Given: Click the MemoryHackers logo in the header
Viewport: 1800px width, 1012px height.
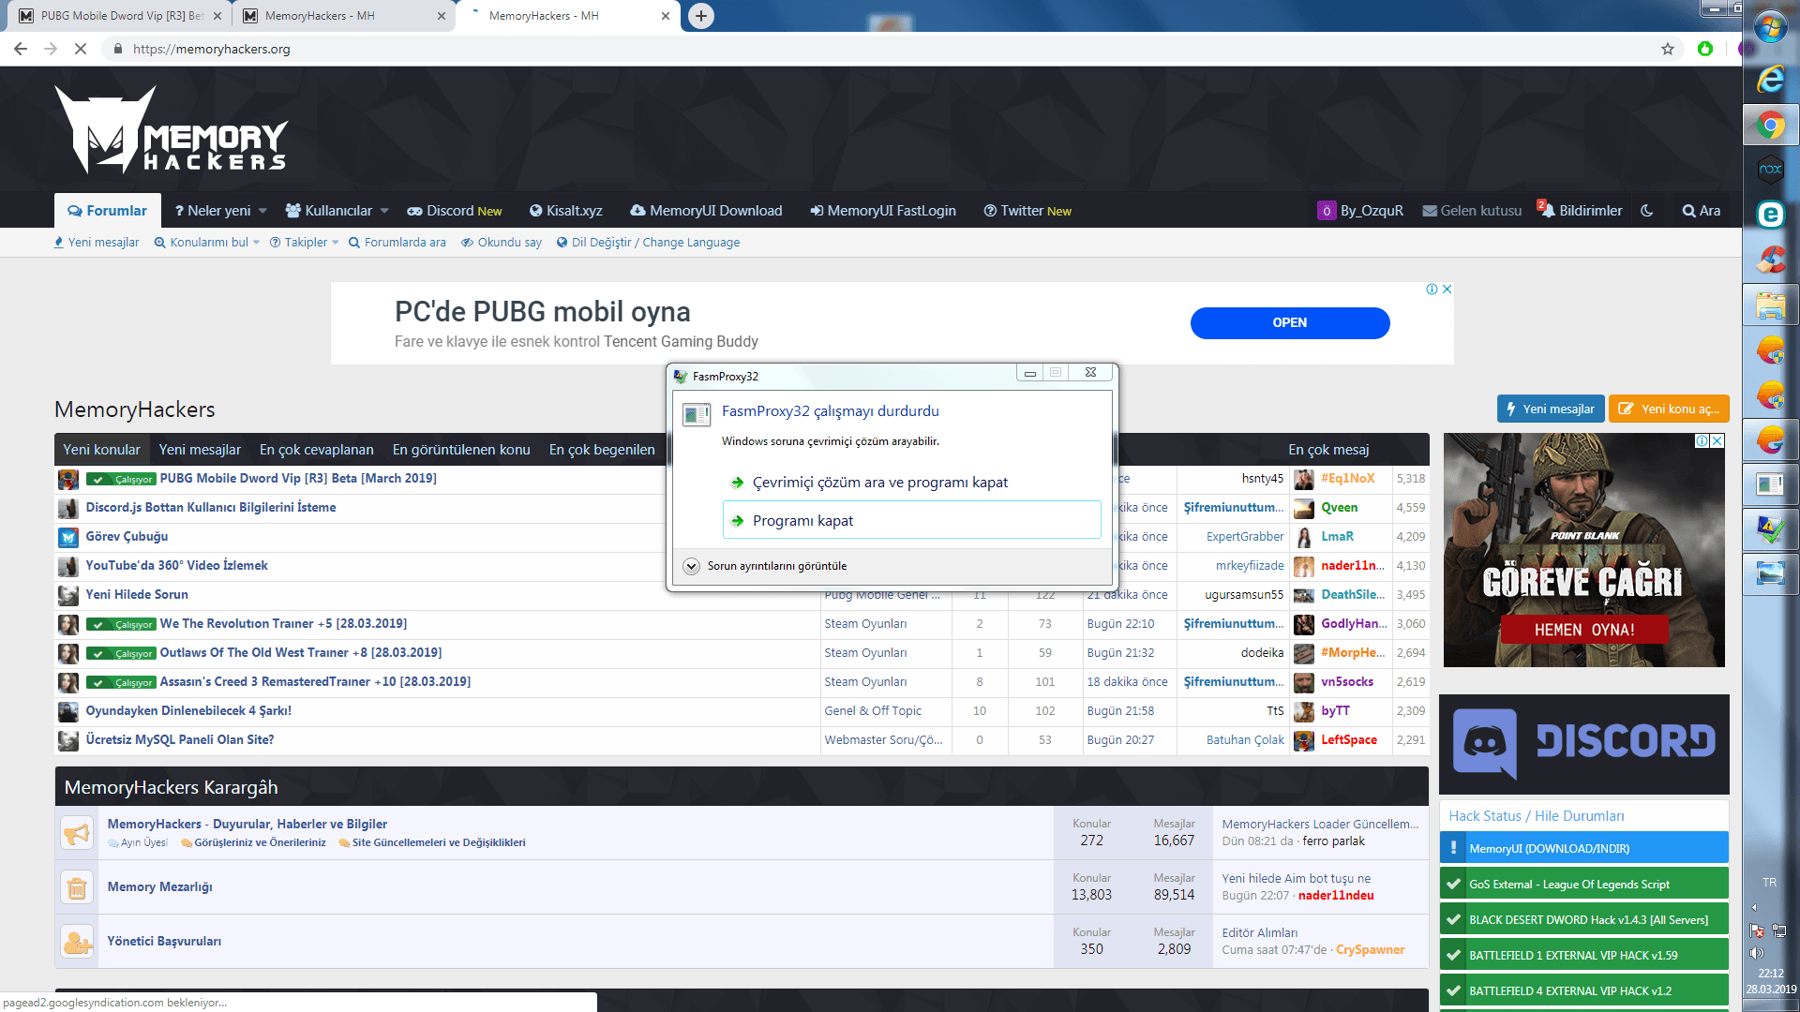Looking at the screenshot, I should click(172, 130).
